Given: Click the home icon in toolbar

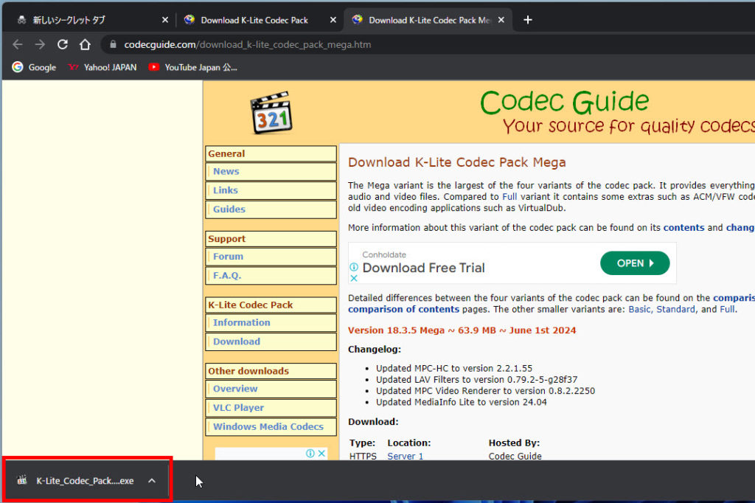Looking at the screenshot, I should [x=85, y=44].
